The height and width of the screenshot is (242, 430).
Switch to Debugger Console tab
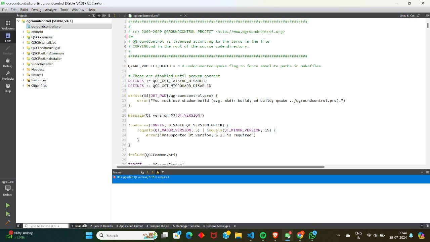click(x=186, y=226)
